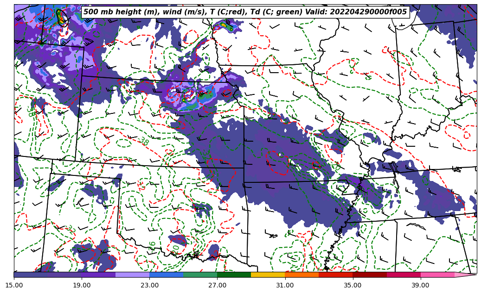Image resolution: width=481 pixels, height=293 pixels.
Task: Click the green 26 contour label
Action: click(x=152, y=245)
